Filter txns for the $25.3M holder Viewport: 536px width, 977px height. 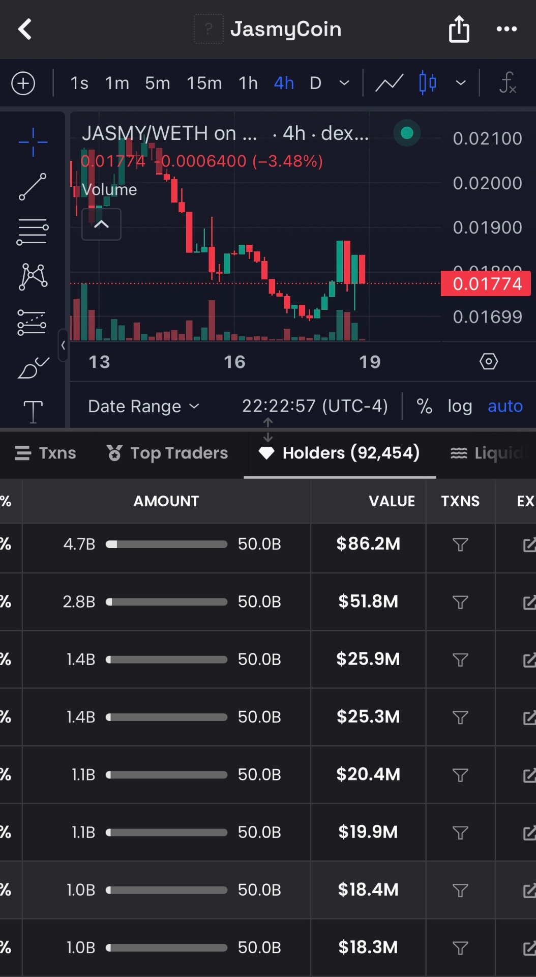460,717
